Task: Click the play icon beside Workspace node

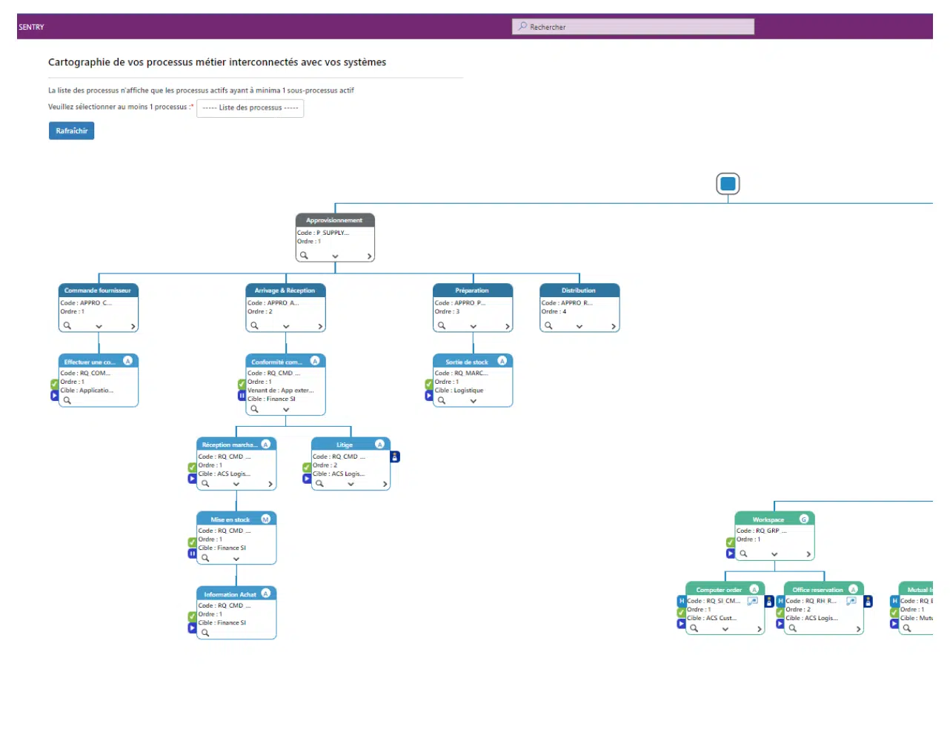Action: [731, 553]
